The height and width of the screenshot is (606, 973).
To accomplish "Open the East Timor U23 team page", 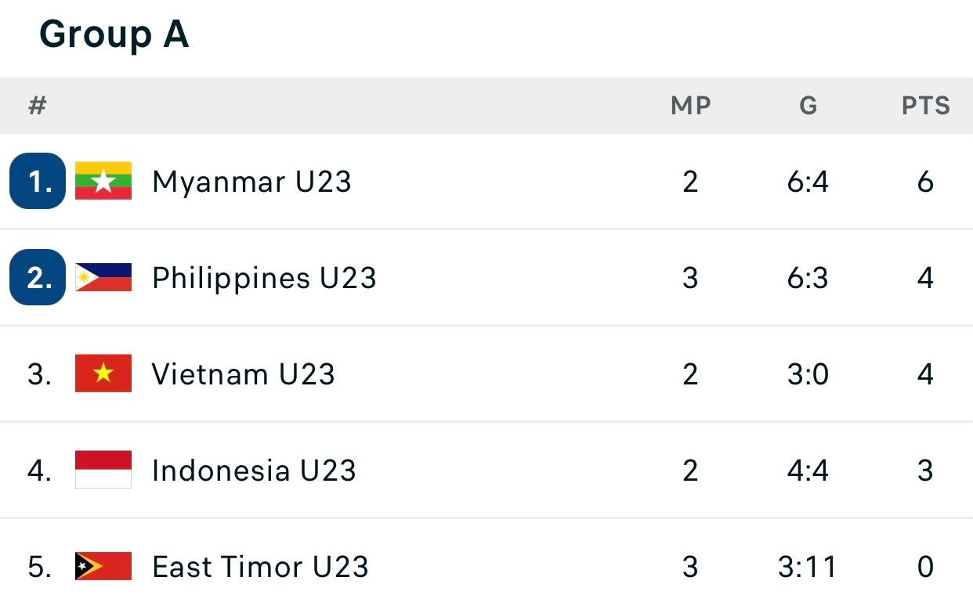I will [260, 566].
